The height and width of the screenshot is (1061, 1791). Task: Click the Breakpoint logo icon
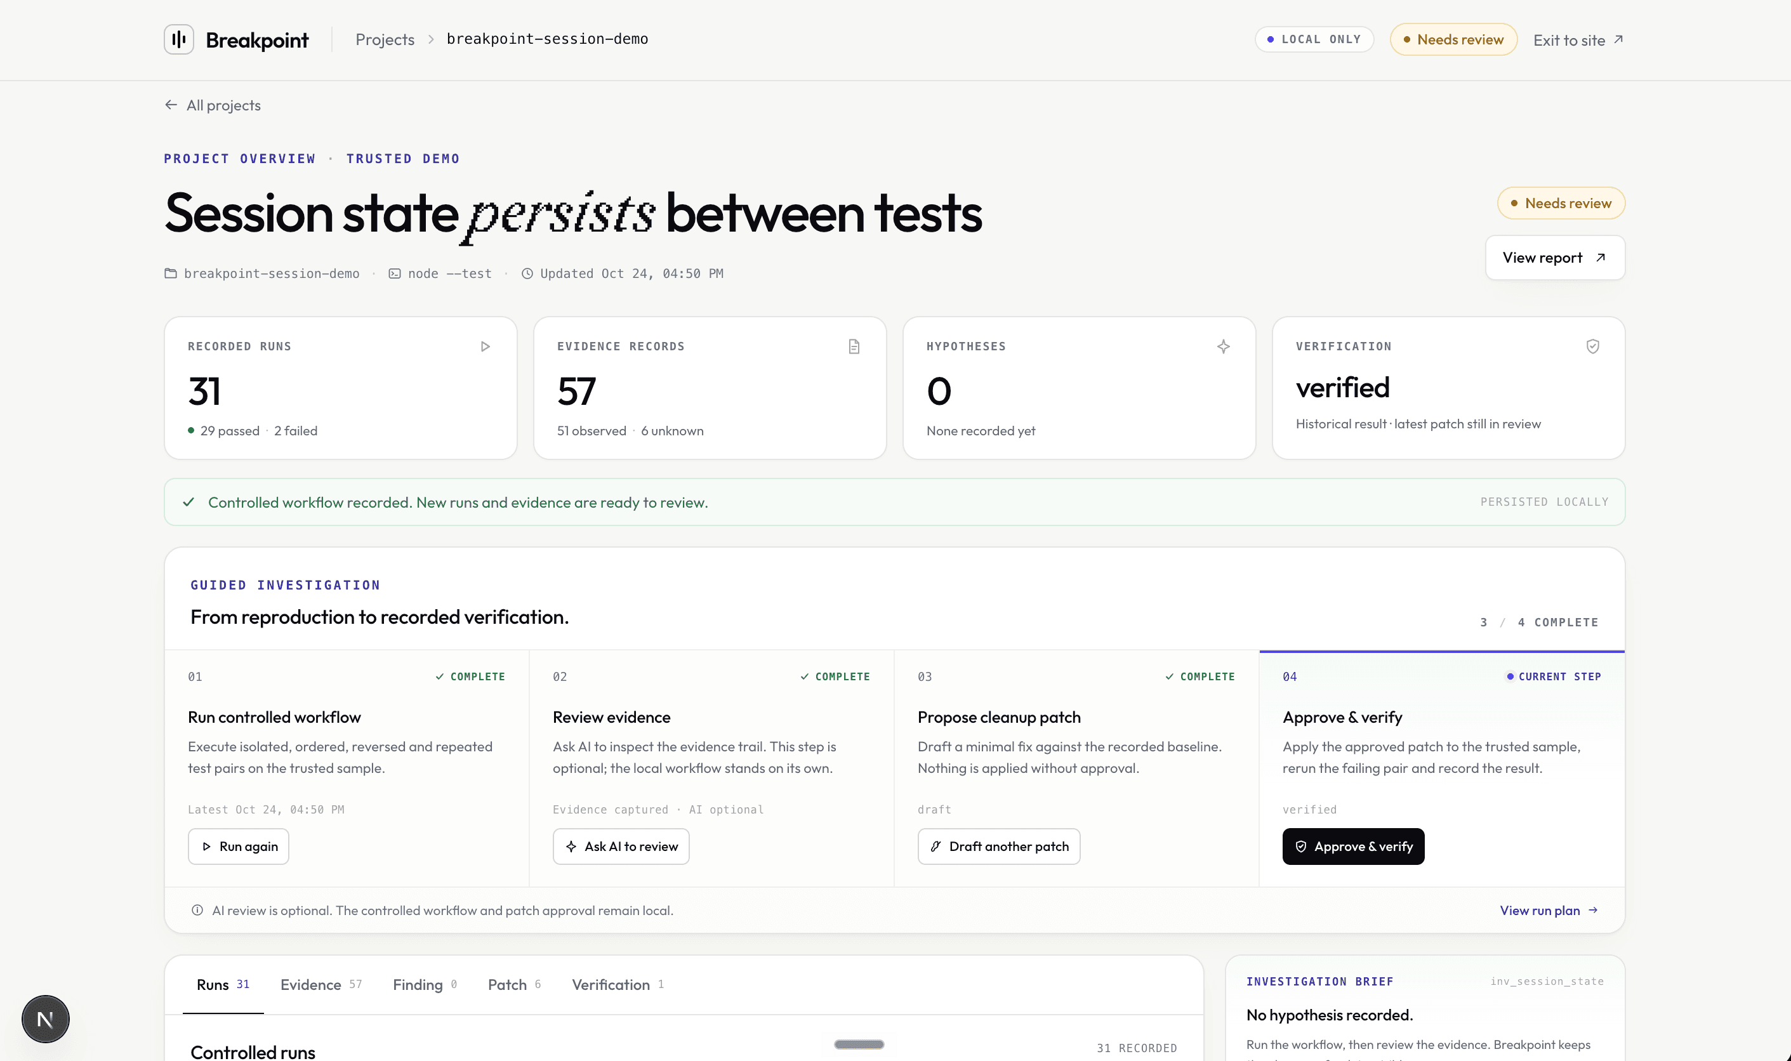point(179,39)
